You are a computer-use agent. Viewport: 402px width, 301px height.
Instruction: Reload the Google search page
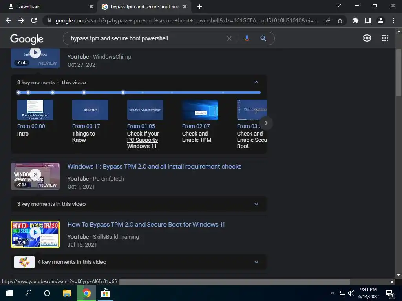pyautogui.click(x=34, y=20)
